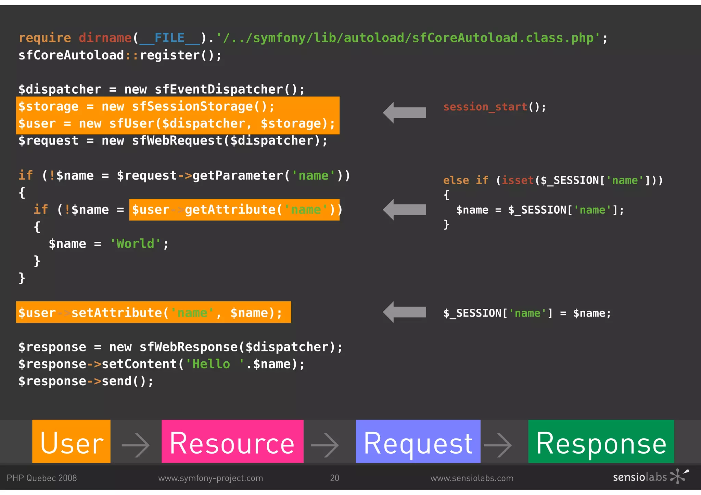Click the highlighted $user->getAttribute code
This screenshot has height=495, width=701.
click(234, 210)
